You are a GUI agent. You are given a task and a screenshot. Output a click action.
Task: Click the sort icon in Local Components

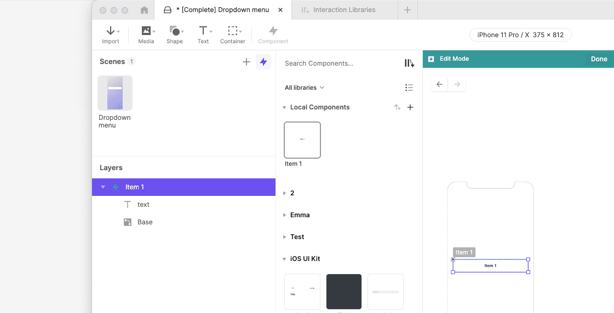397,107
